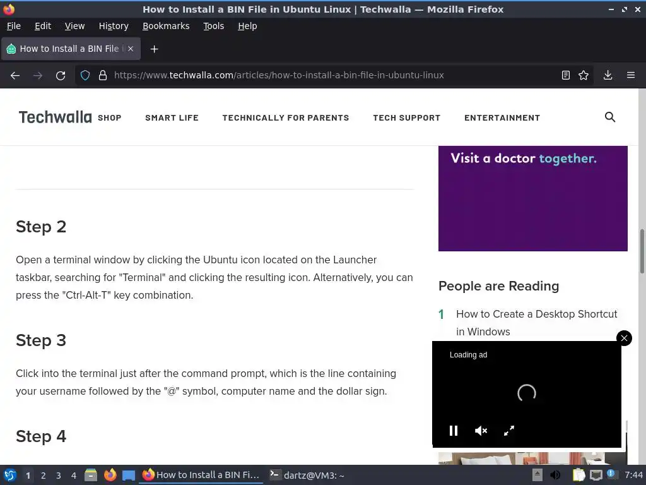
Task: Open the volume control in system tray
Action: pyautogui.click(x=555, y=475)
